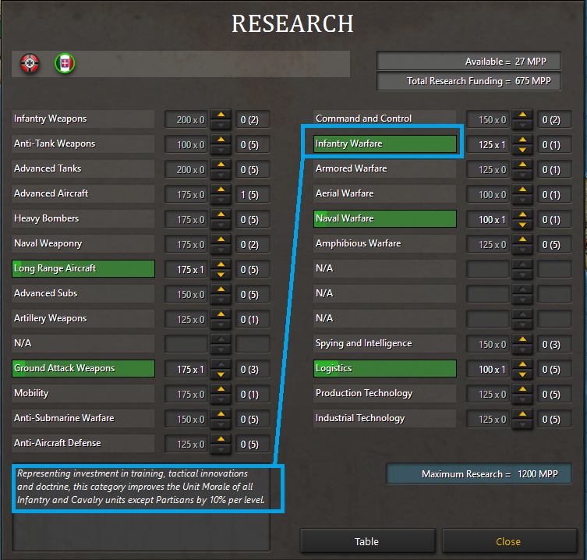
Task: Select the Advanced Subs category
Action: click(x=83, y=293)
